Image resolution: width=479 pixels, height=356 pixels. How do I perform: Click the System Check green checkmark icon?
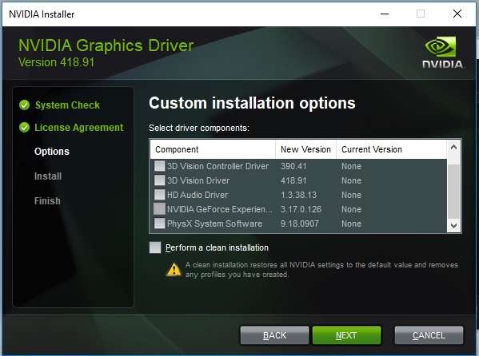25,105
